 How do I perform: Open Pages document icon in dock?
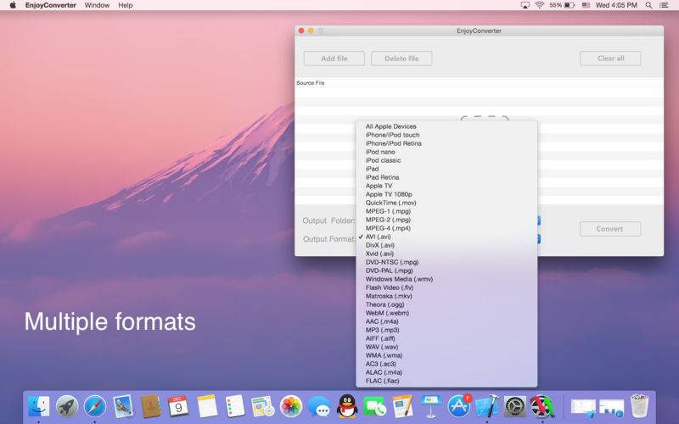click(403, 407)
